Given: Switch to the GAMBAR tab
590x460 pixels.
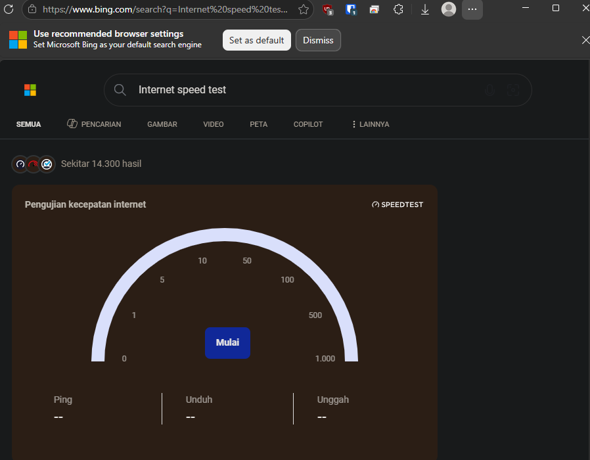Looking at the screenshot, I should tap(162, 124).
